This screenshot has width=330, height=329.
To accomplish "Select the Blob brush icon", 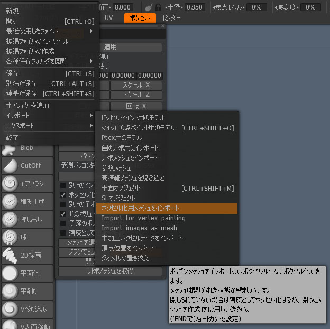I will point(9,149).
